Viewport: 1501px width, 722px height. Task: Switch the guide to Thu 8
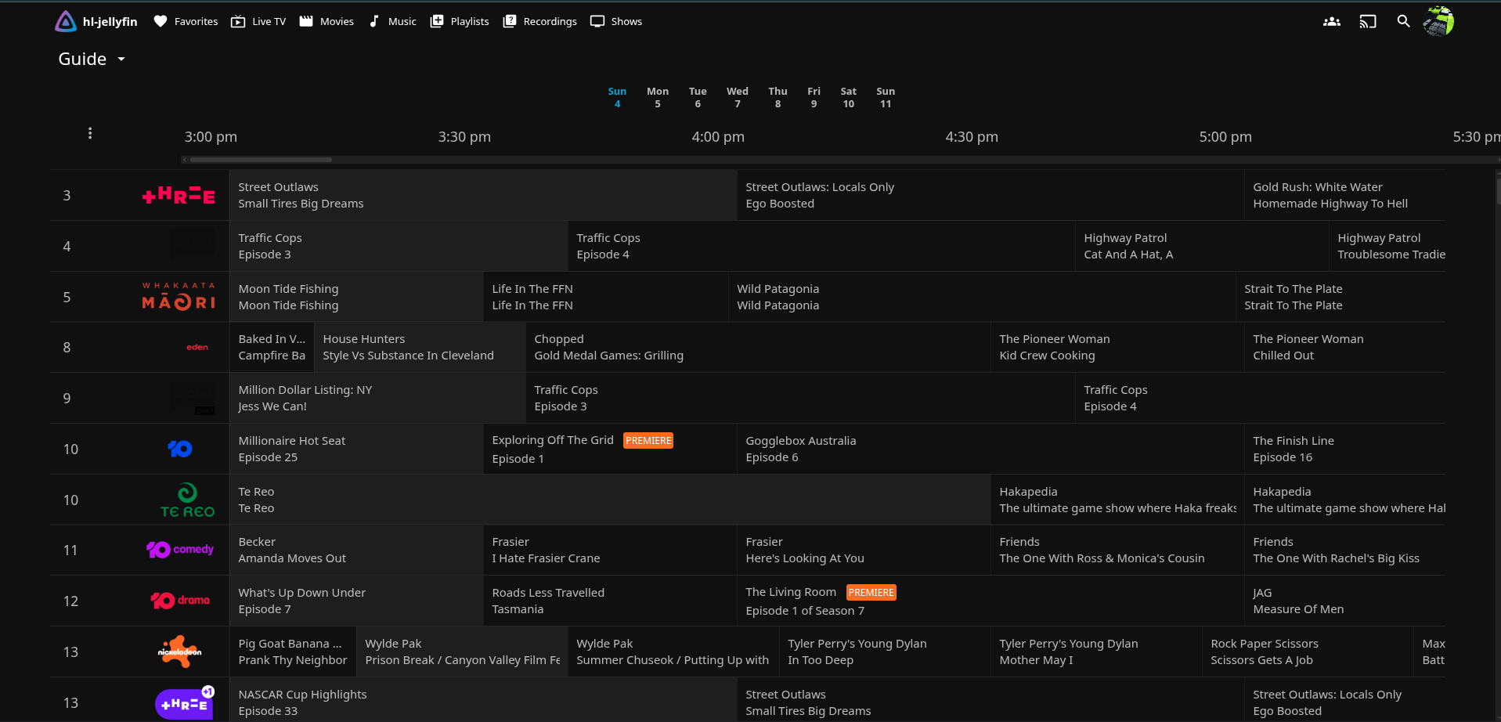(x=778, y=97)
